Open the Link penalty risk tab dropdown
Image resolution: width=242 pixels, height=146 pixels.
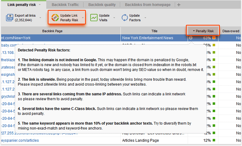click(40, 5)
